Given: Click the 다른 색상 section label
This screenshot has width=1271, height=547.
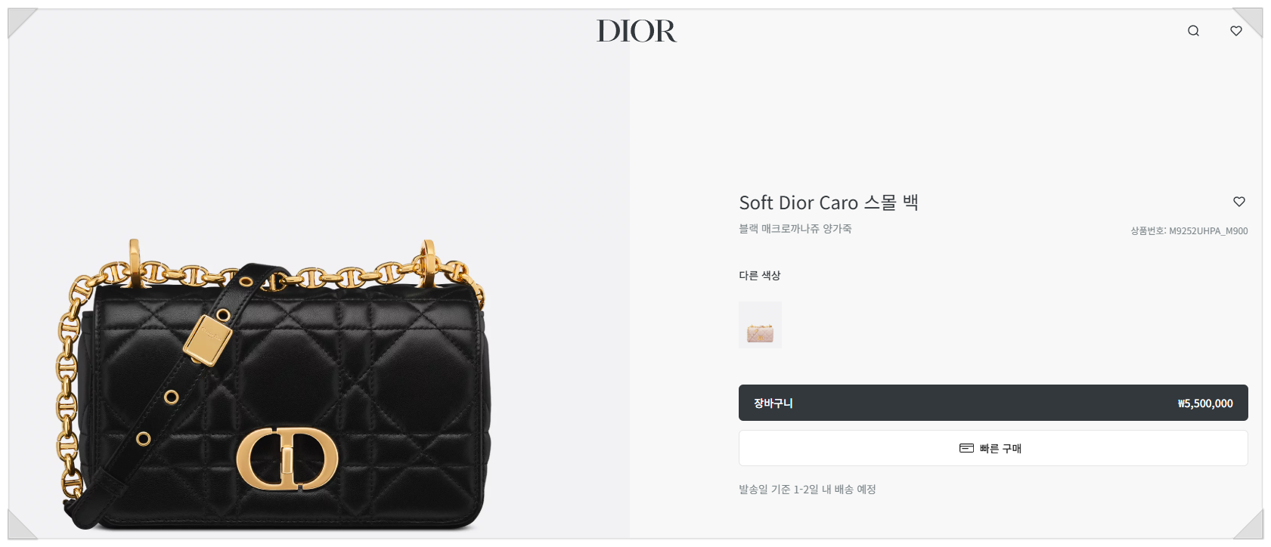Looking at the screenshot, I should click(760, 276).
